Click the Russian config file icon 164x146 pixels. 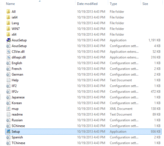(x=8, y=120)
